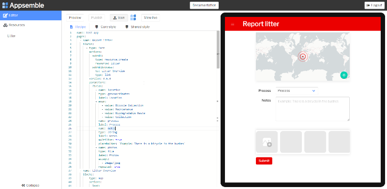Click the View live button
The width and height of the screenshot is (387, 189).
point(150,18)
